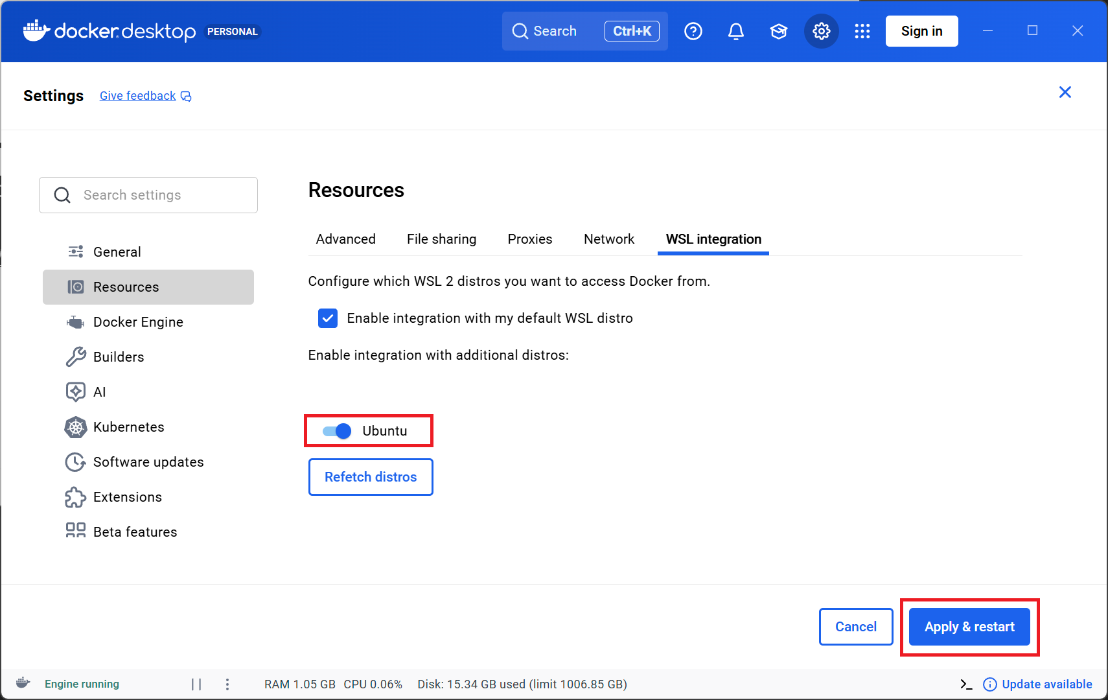Select Kubernetes in the settings sidebar
Image resolution: width=1108 pixels, height=700 pixels.
128,426
